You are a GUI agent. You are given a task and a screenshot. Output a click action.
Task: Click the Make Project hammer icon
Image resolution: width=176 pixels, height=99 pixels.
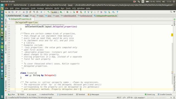(x=48, y=12)
